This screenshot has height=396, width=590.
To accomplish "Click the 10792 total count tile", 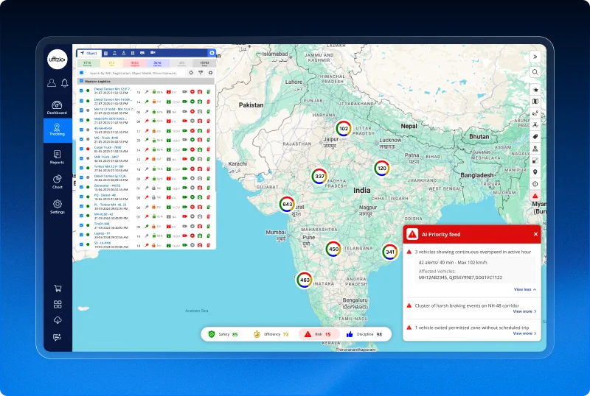I will pyautogui.click(x=204, y=63).
